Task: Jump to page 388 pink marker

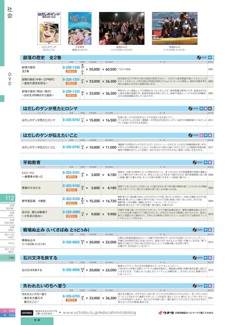Action: [x=8, y=310]
